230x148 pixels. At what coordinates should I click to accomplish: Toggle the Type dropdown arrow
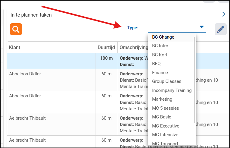(x=202, y=27)
